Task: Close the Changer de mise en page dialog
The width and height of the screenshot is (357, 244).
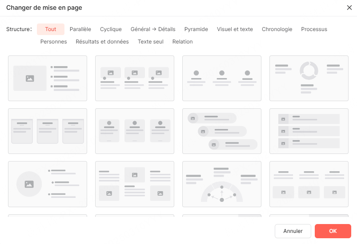Action: pyautogui.click(x=349, y=8)
